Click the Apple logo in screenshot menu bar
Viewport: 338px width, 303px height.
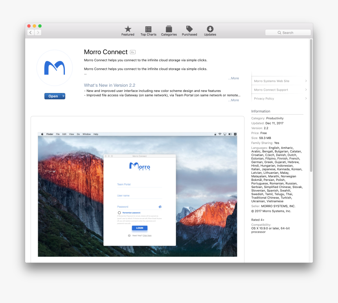point(42,134)
